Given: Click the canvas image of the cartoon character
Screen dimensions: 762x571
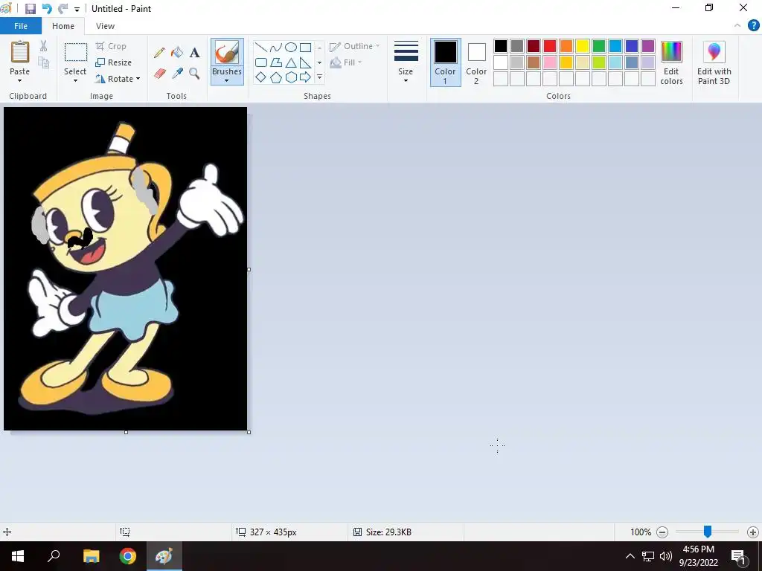Looking at the screenshot, I should click(125, 268).
